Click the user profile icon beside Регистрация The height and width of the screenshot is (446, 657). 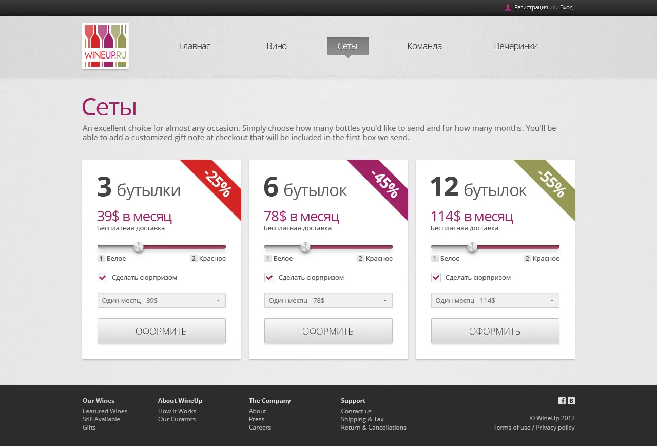(x=508, y=7)
